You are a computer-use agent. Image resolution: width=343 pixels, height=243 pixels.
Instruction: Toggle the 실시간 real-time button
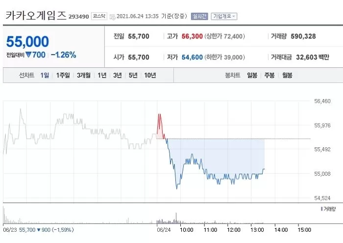click(199, 16)
